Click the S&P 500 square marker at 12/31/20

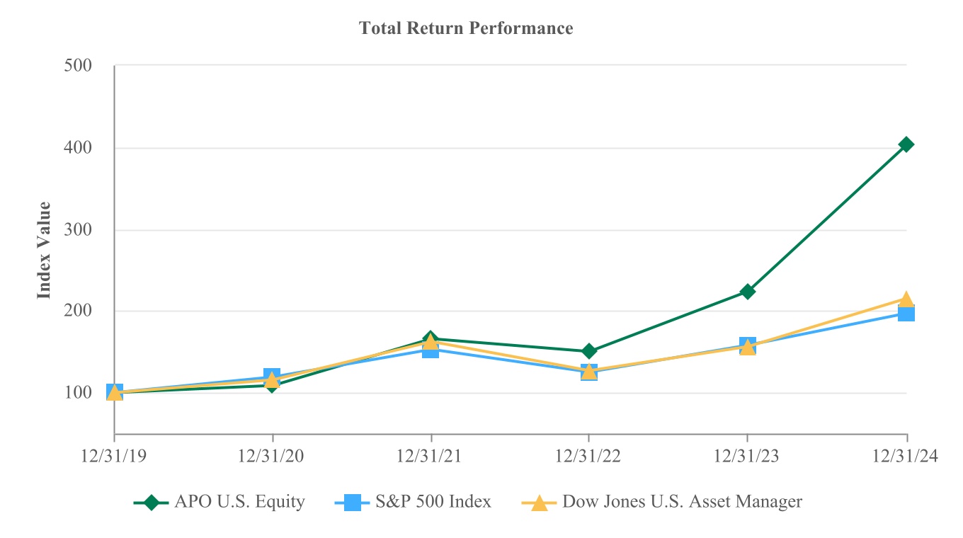pos(272,375)
